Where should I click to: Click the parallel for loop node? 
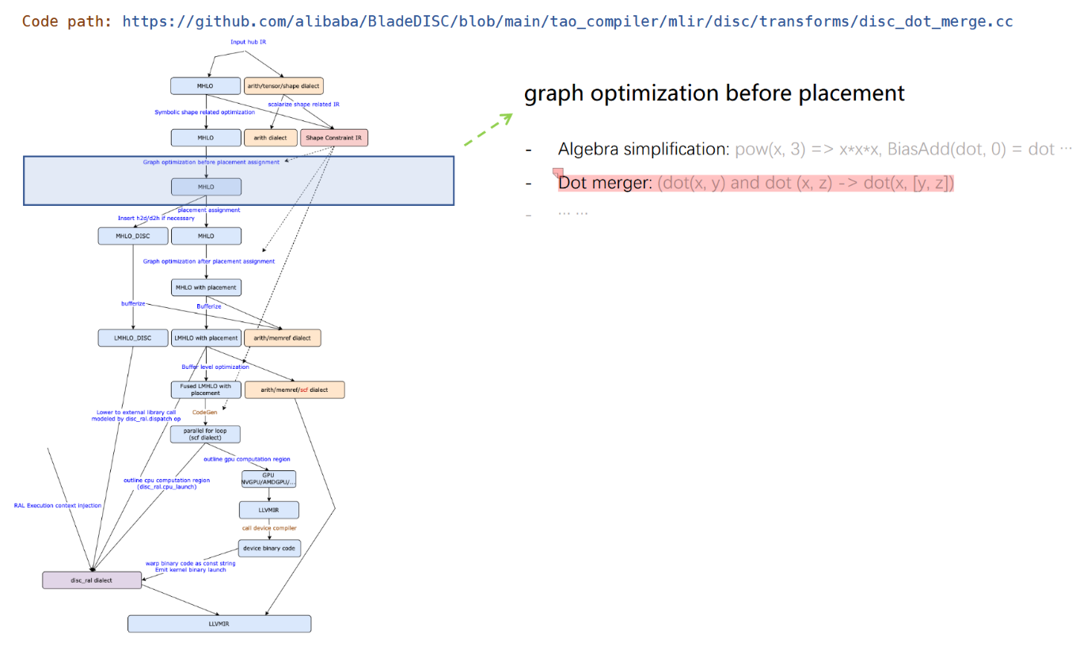coord(206,434)
